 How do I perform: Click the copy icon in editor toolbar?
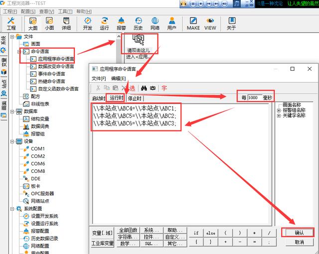click(107, 88)
